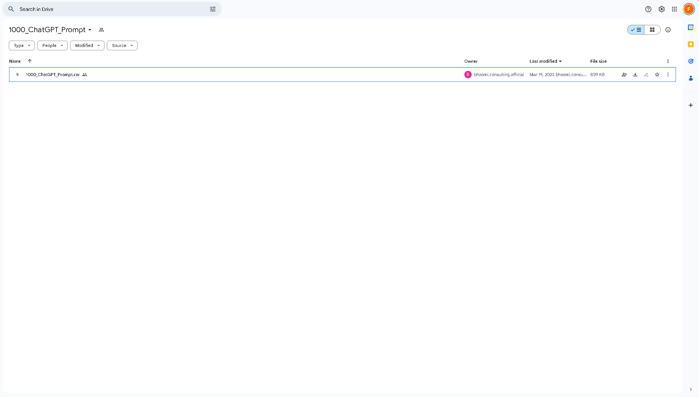The width and height of the screenshot is (699, 397).
Task: Click shared indicator beside rar filename
Action: 85,75
